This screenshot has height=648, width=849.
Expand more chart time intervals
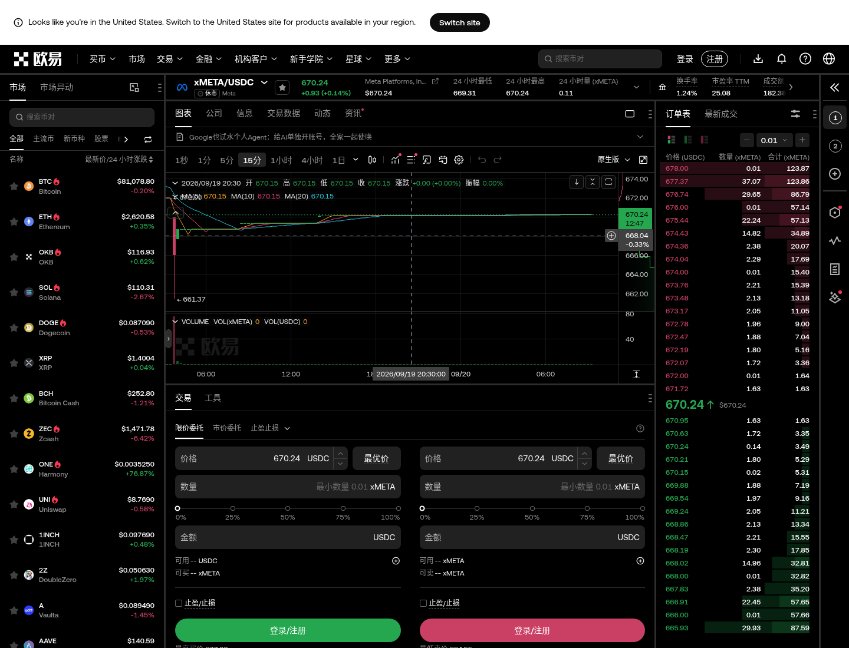tap(356, 160)
